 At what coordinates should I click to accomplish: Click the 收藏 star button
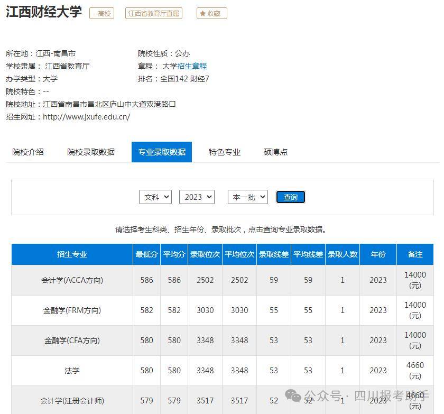pyautogui.click(x=211, y=13)
